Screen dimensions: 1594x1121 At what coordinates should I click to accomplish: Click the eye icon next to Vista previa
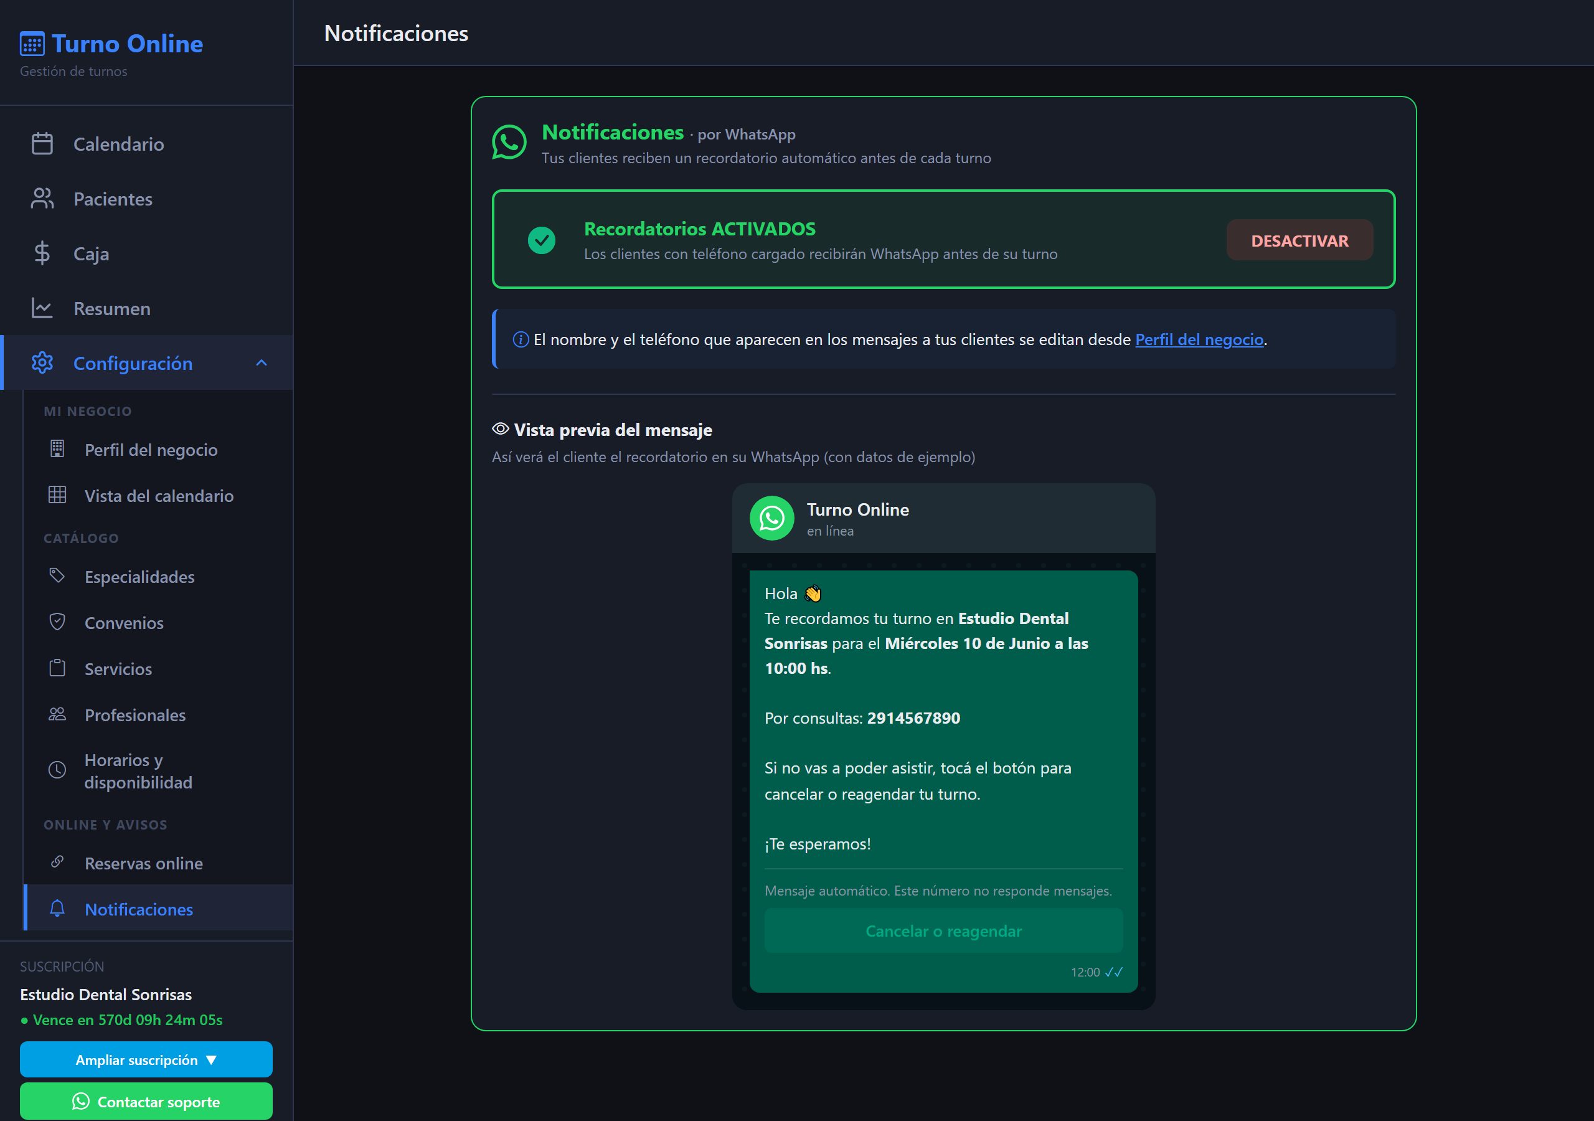pos(501,428)
